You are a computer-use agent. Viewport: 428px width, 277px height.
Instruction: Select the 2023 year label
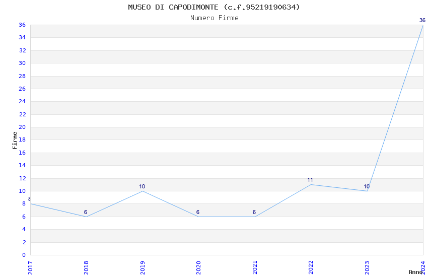[x=367, y=268]
